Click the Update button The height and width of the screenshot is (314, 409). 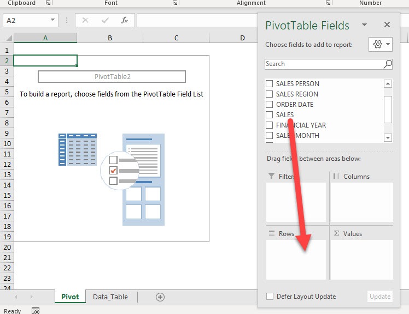pos(380,297)
